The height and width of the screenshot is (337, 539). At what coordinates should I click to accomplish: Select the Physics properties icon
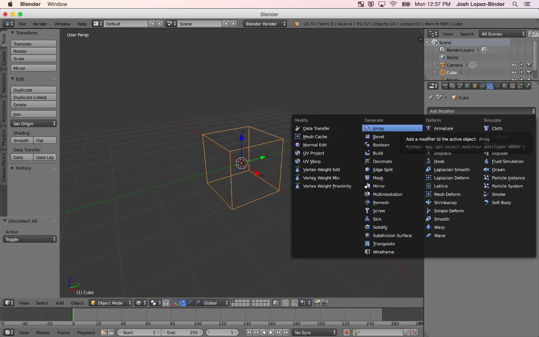coord(528,86)
